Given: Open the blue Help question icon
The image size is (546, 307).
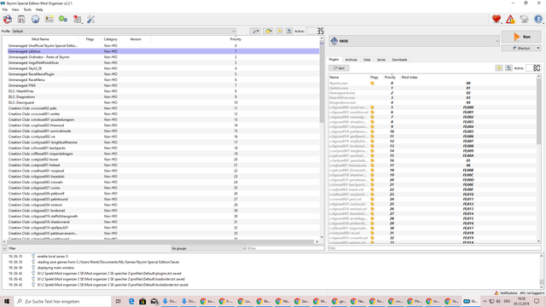Looking at the screenshot, I should tap(538, 19).
